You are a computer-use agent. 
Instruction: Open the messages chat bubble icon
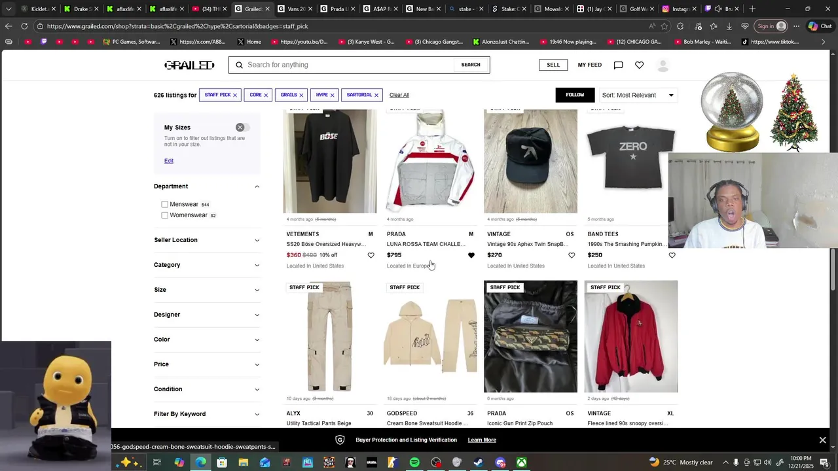[x=618, y=65]
